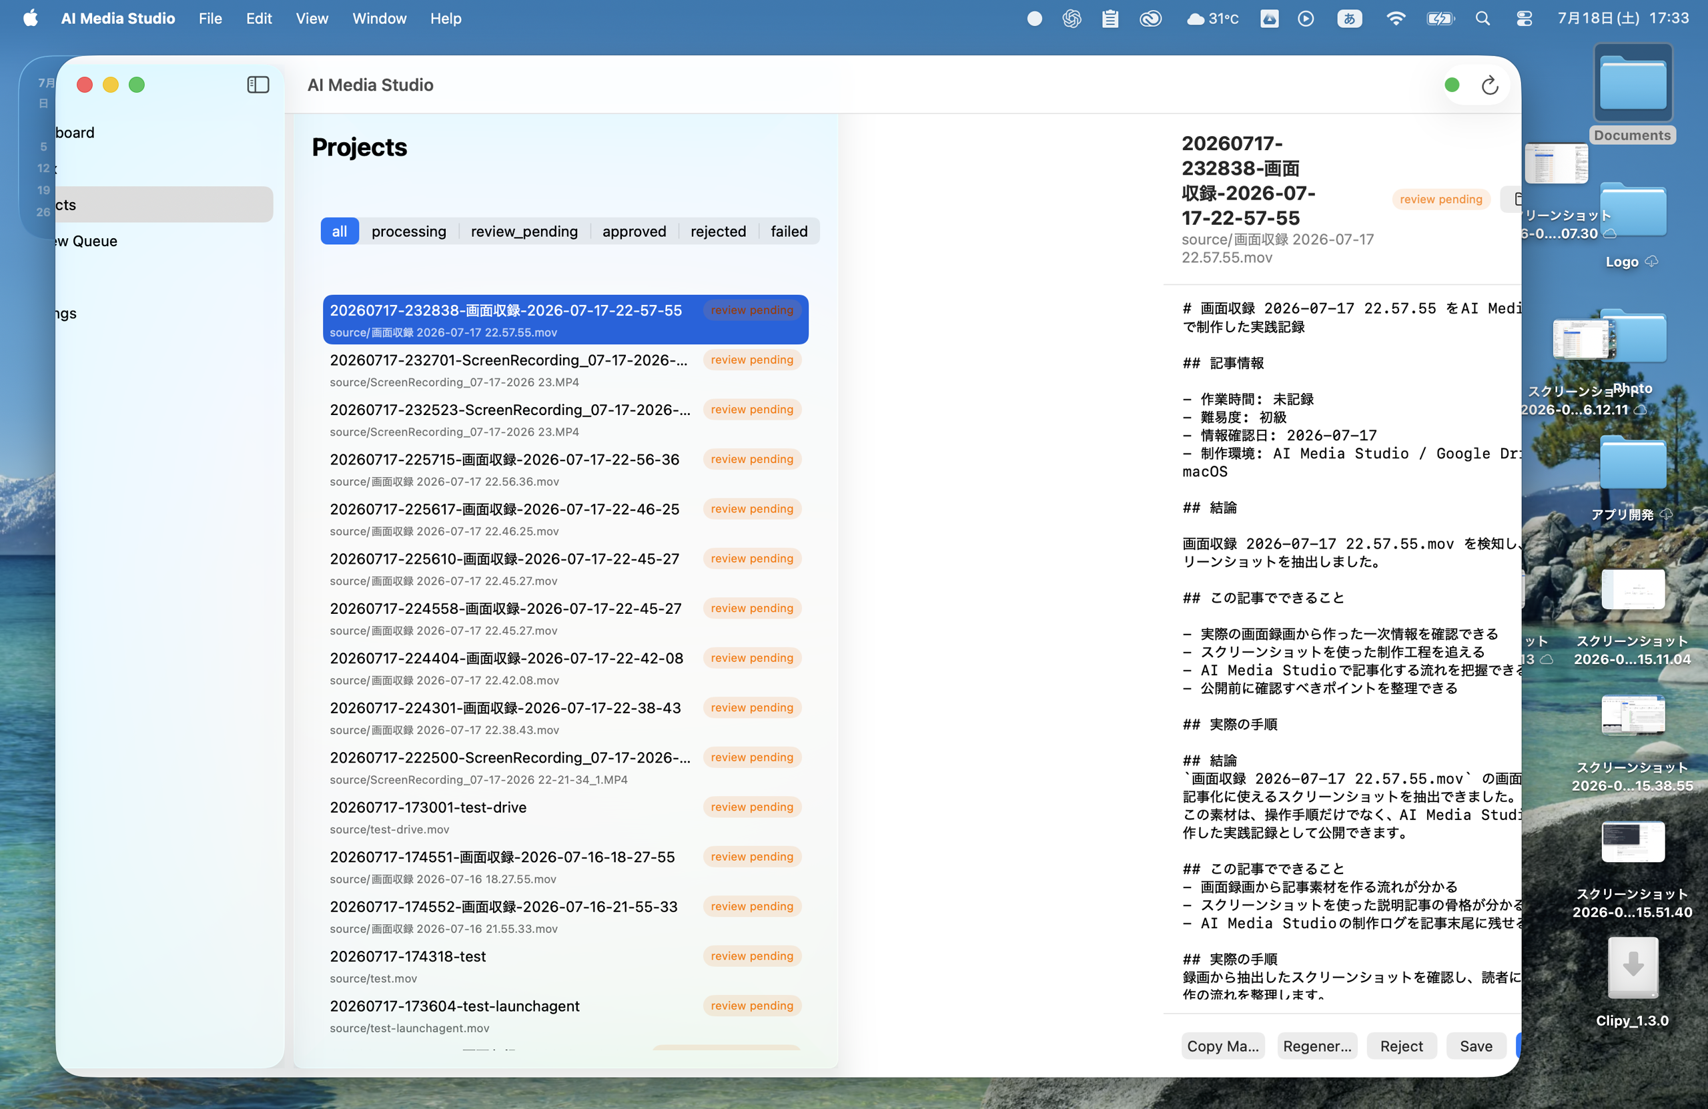
Task: Open ChatGPT icon in the menu bar
Action: point(1072,19)
